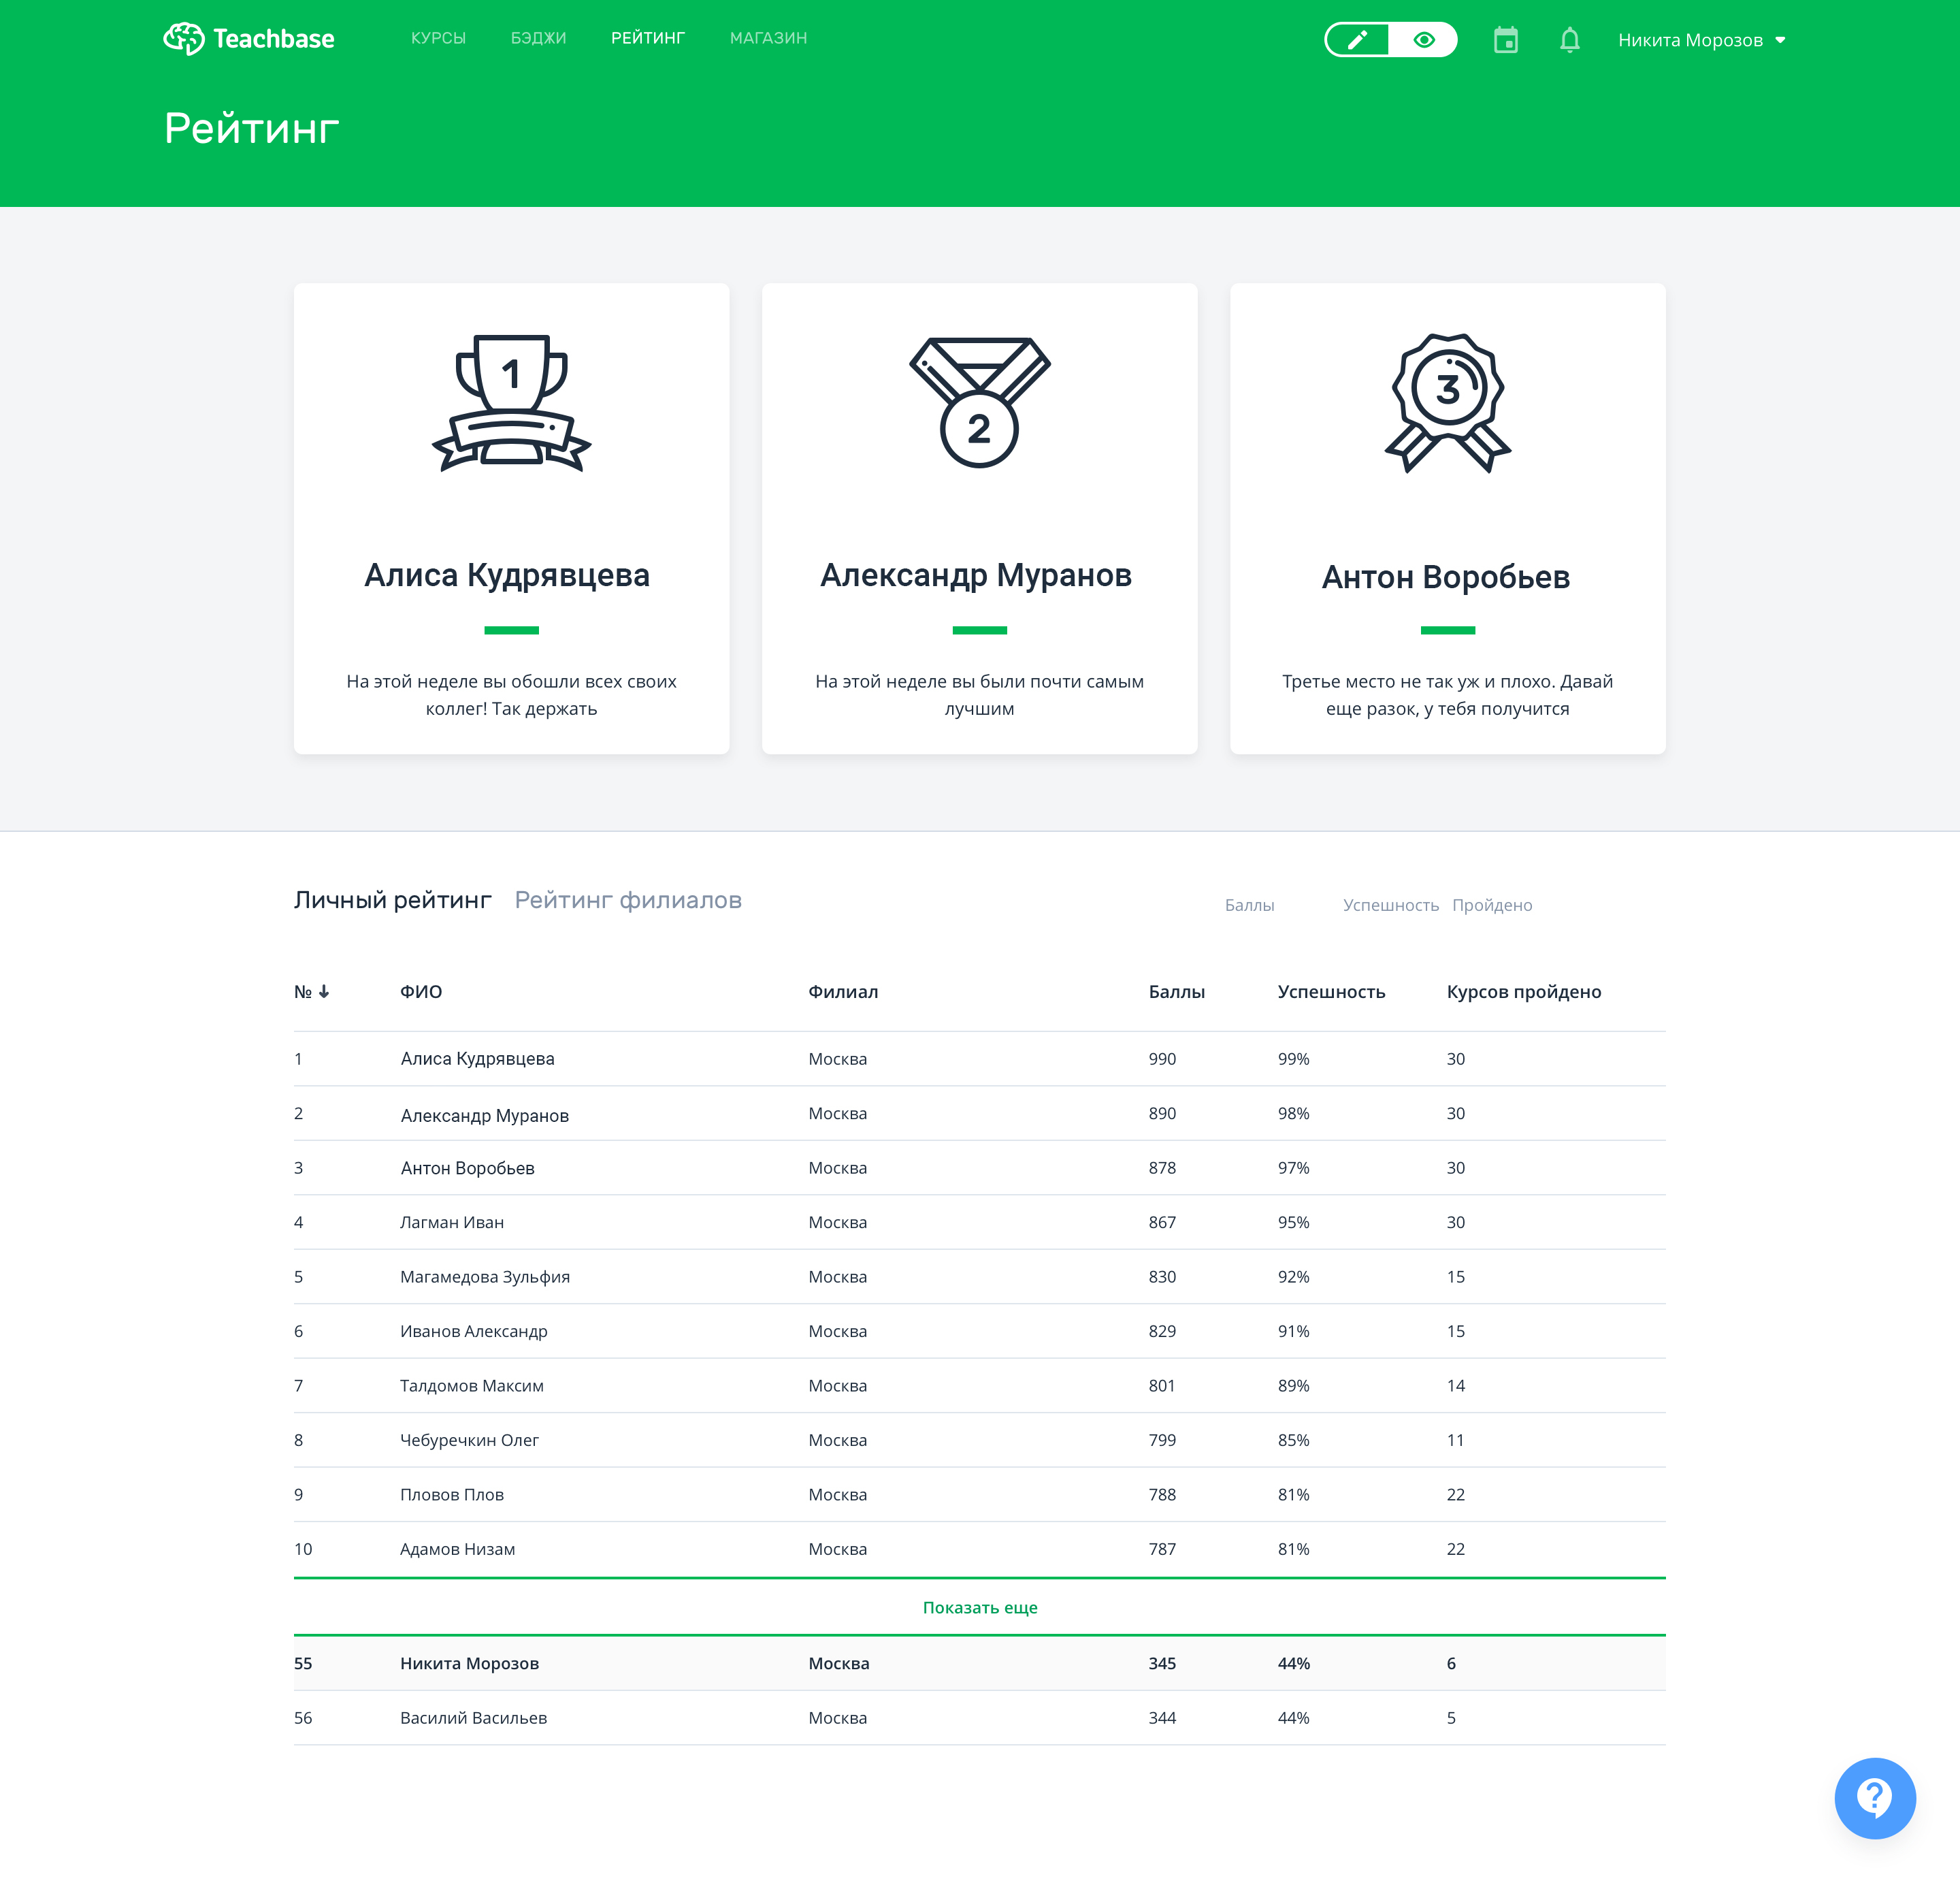The height and width of the screenshot is (1883, 1960).
Task: Click the green progress bar under Алиса Кудрявцева
Action: pyautogui.click(x=511, y=629)
